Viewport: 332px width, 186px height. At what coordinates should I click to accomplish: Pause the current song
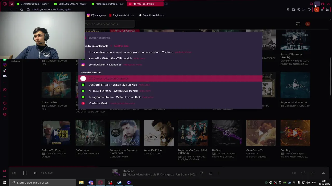[25, 173]
